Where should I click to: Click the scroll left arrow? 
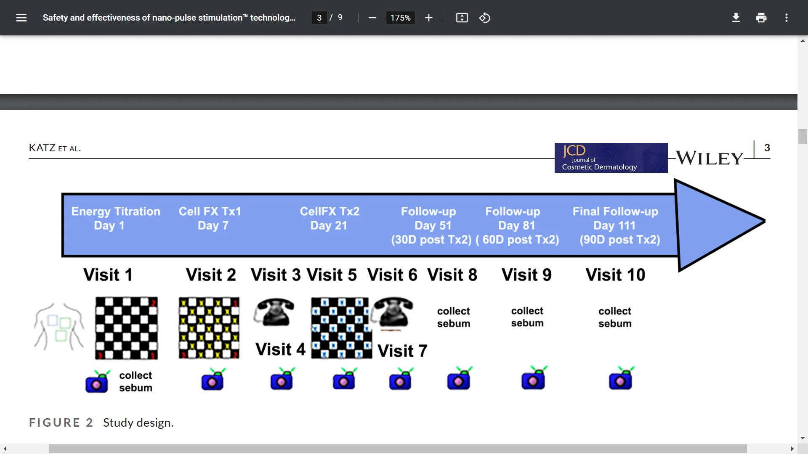5,449
